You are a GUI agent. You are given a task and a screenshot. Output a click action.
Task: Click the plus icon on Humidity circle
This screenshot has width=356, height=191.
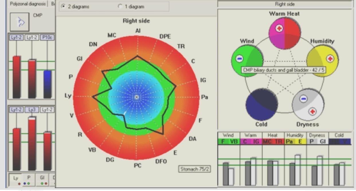point(330,59)
